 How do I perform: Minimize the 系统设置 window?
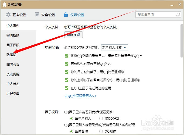(x=172, y=5)
